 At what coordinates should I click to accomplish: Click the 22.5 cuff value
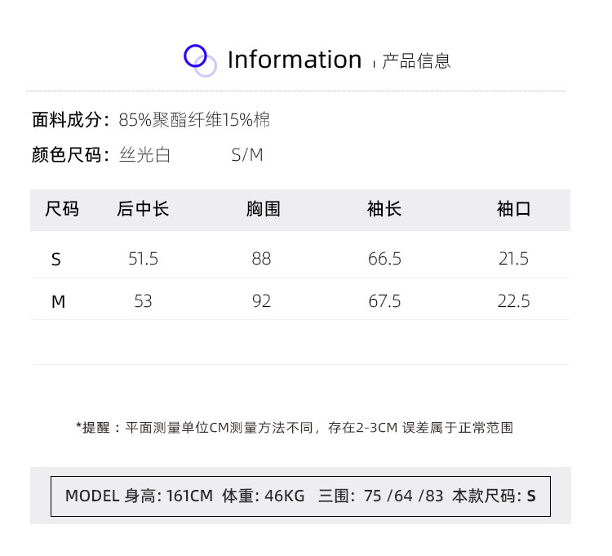pos(513,301)
